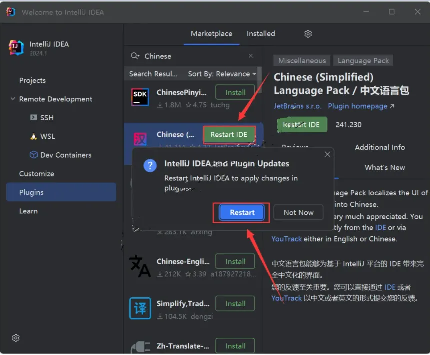Click the WSL penguin icon
430x355 pixels.
(33, 136)
